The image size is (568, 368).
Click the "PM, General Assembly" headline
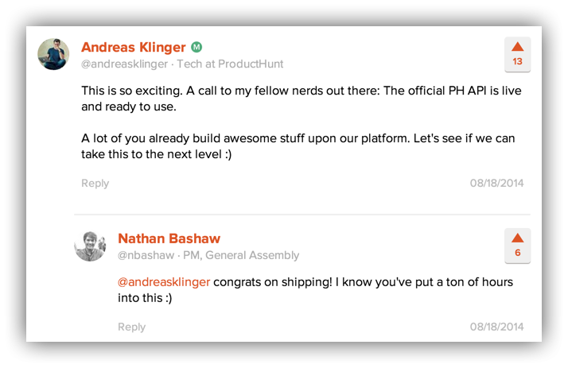point(241,256)
